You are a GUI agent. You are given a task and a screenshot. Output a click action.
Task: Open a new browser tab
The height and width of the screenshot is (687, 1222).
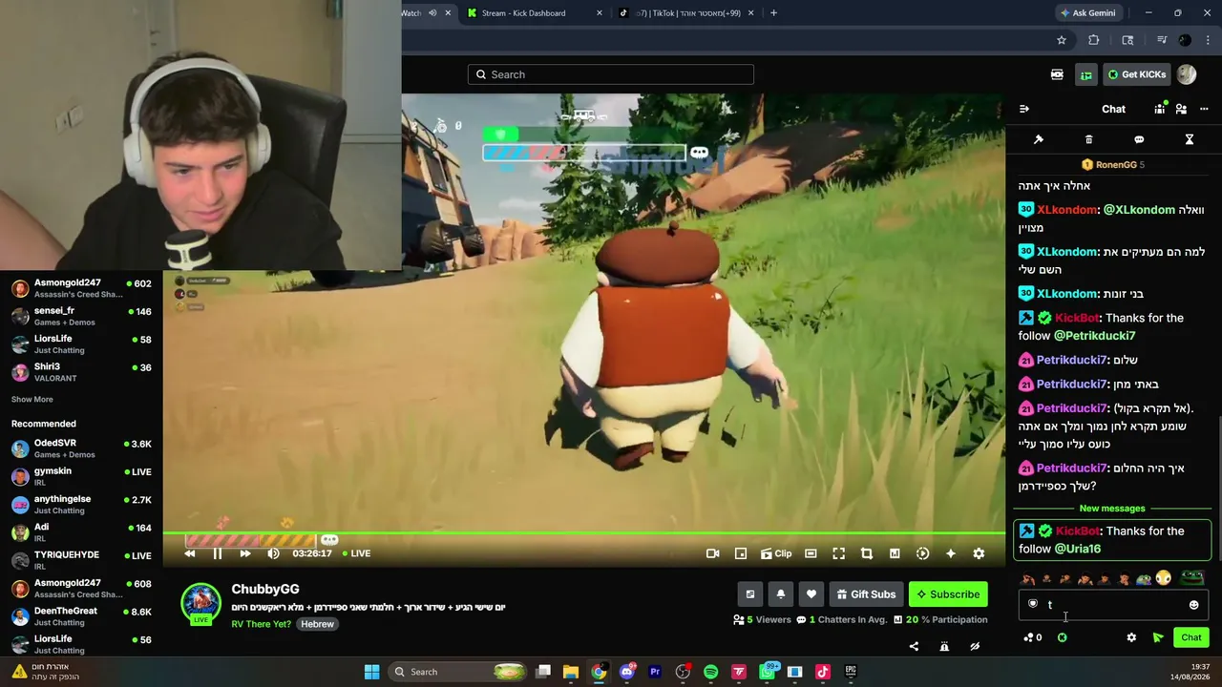pyautogui.click(x=773, y=13)
